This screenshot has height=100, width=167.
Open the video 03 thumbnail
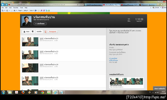pyautogui.click(x=30, y=55)
